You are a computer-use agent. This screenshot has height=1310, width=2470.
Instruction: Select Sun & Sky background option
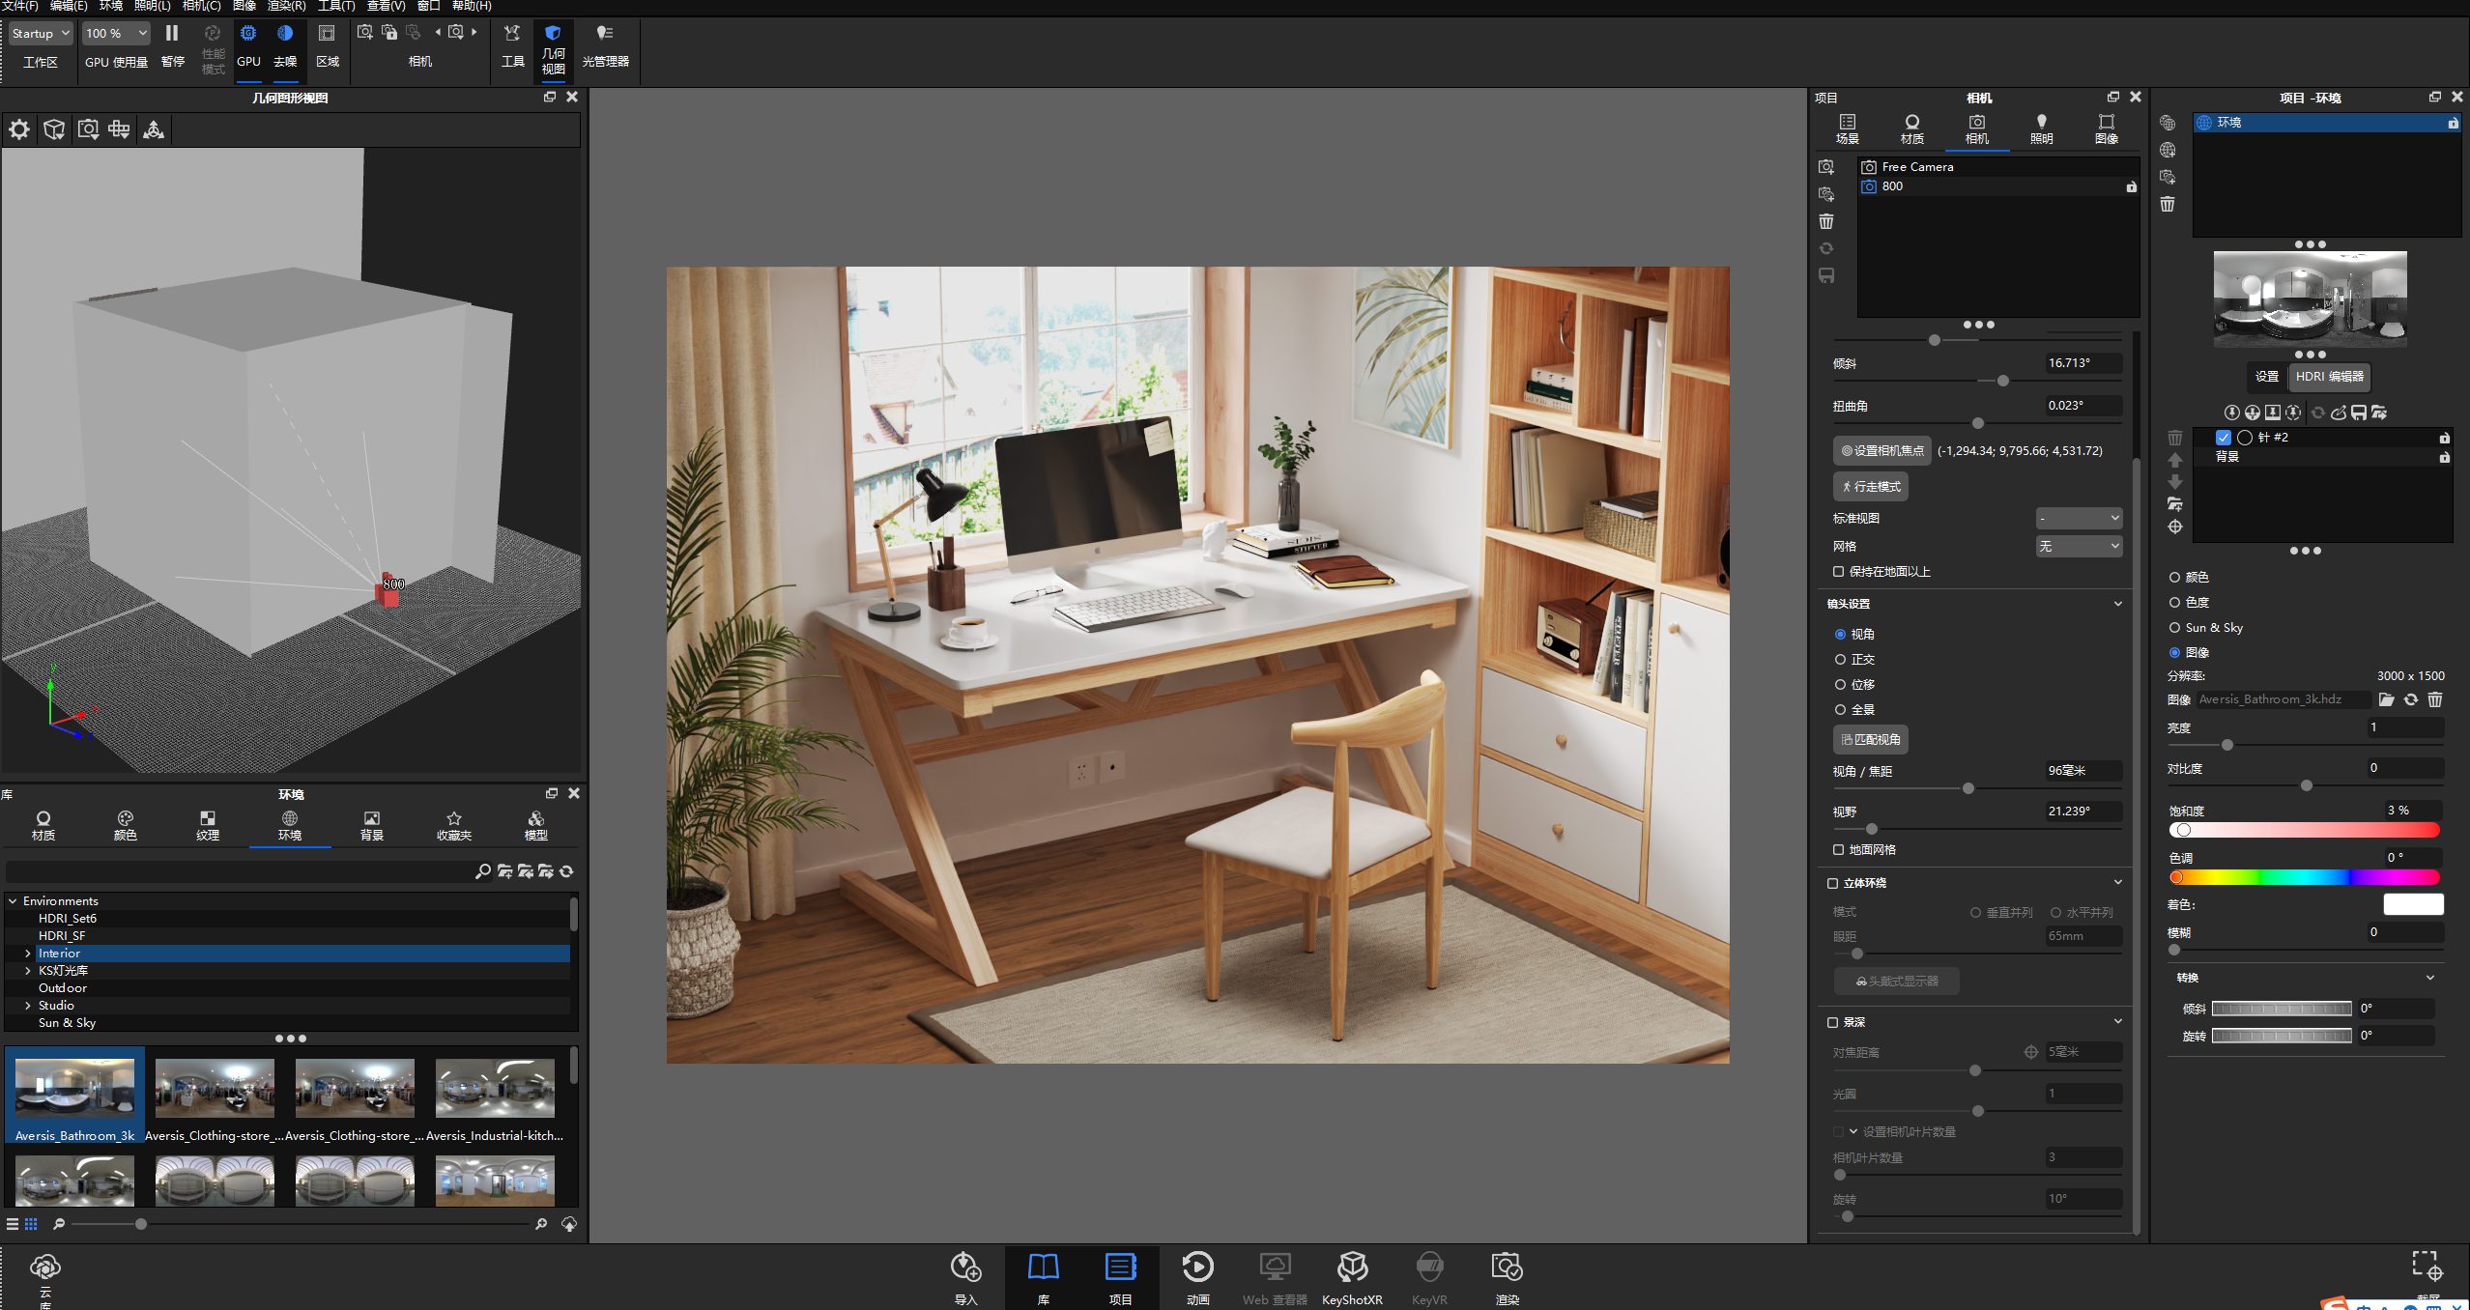[x=2174, y=628]
